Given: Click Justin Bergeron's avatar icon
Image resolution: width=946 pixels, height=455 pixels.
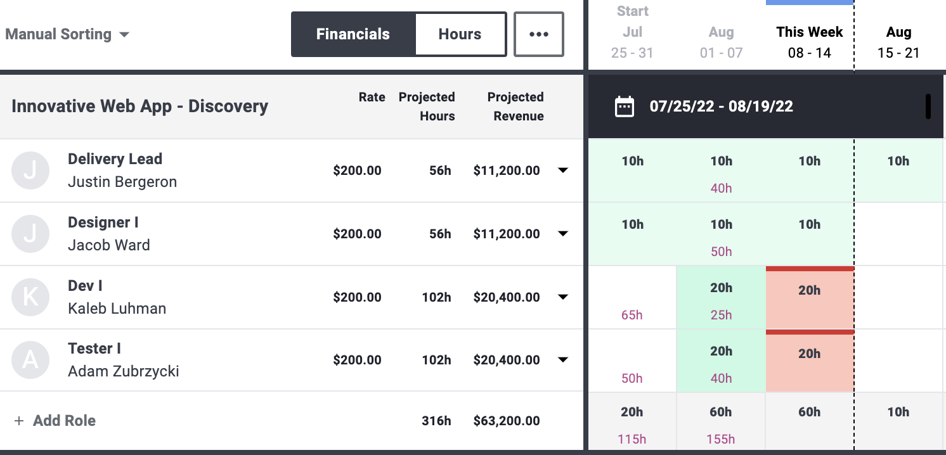Looking at the screenshot, I should [x=30, y=170].
